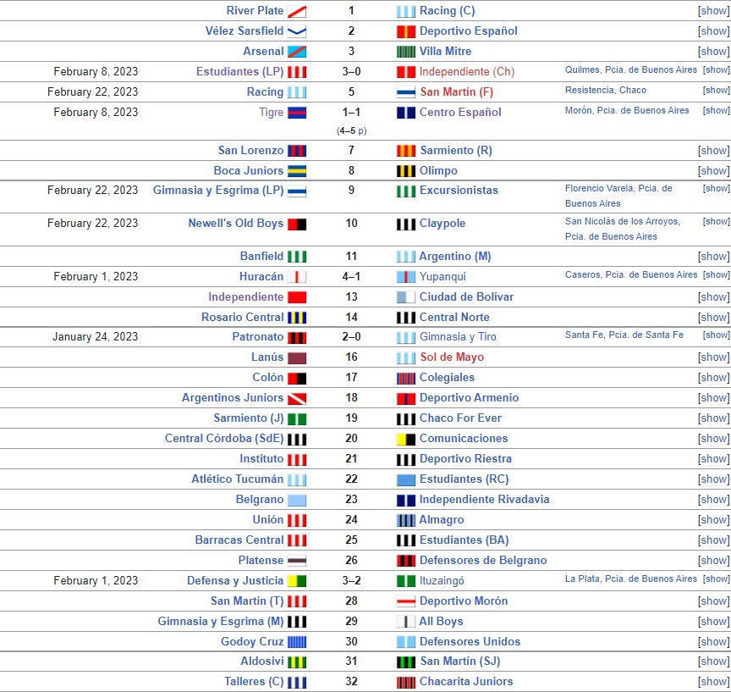Click the Chacarita Juniors kit icon

click(x=405, y=682)
